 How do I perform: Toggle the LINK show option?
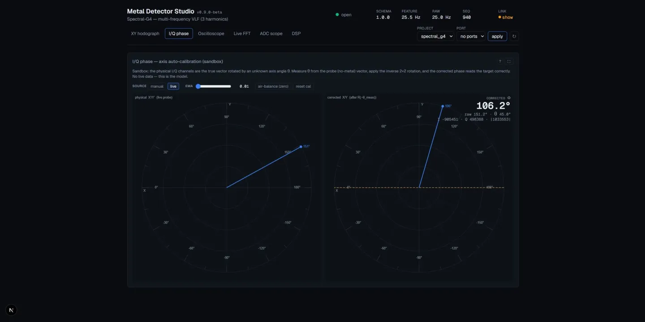507,17
